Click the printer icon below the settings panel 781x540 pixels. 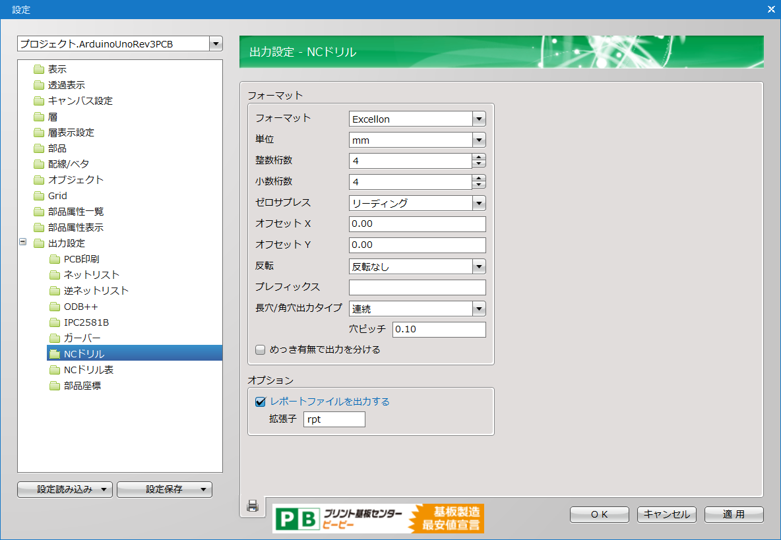(252, 506)
